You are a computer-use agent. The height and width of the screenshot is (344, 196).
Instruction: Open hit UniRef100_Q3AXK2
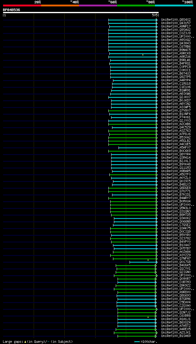[176, 218]
